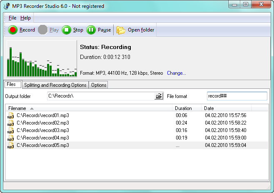Click the Stop text label in the toolbar
274x193 pixels.
(x=78, y=30)
